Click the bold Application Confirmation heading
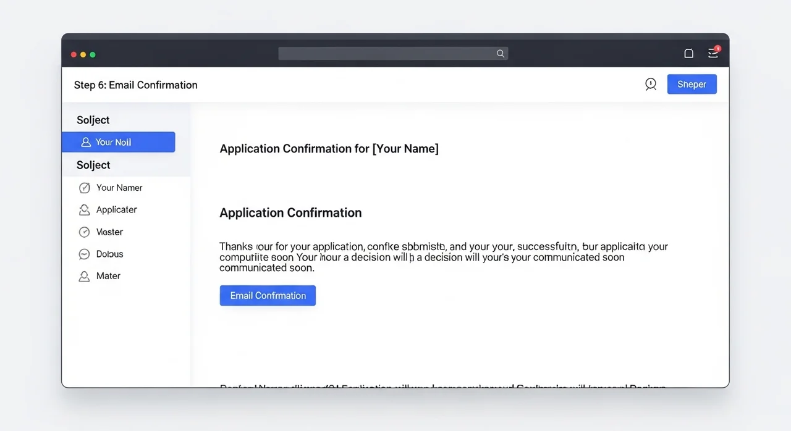 click(x=290, y=213)
